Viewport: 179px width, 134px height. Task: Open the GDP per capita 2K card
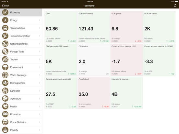[159, 27]
